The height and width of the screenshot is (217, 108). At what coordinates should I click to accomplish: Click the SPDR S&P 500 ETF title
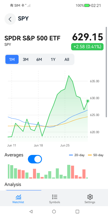coord(32,38)
